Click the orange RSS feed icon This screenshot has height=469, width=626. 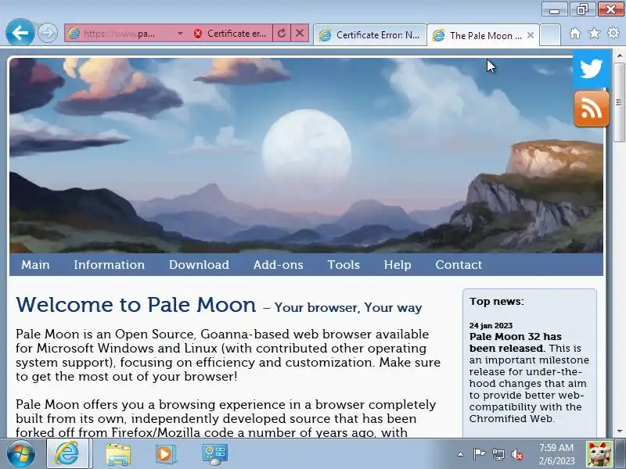pyautogui.click(x=592, y=109)
